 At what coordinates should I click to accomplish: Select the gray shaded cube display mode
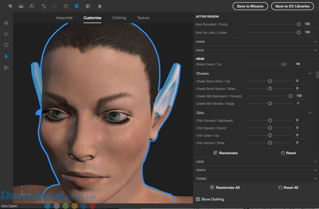88,6
